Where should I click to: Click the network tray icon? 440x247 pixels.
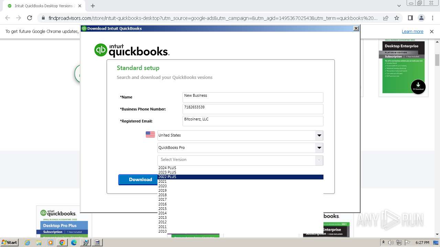(398, 243)
